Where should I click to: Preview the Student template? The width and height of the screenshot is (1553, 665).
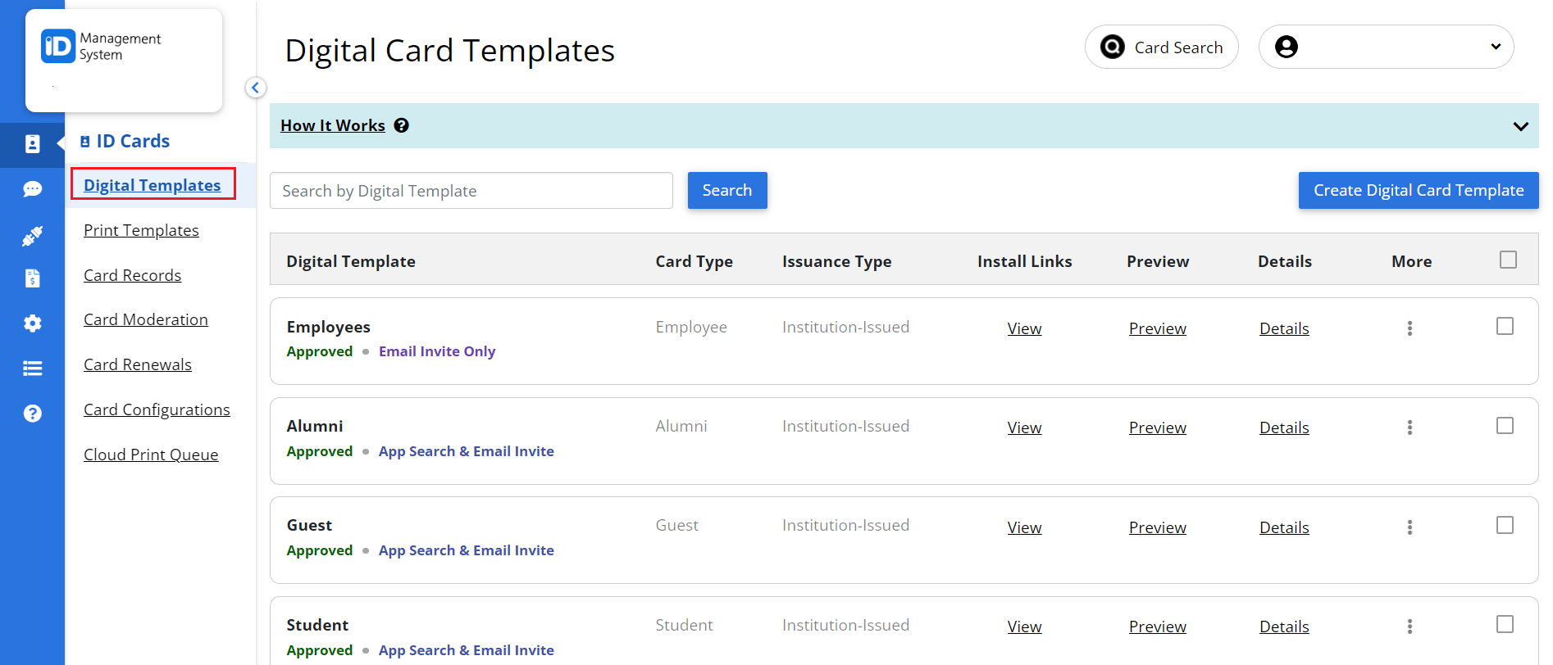point(1157,627)
